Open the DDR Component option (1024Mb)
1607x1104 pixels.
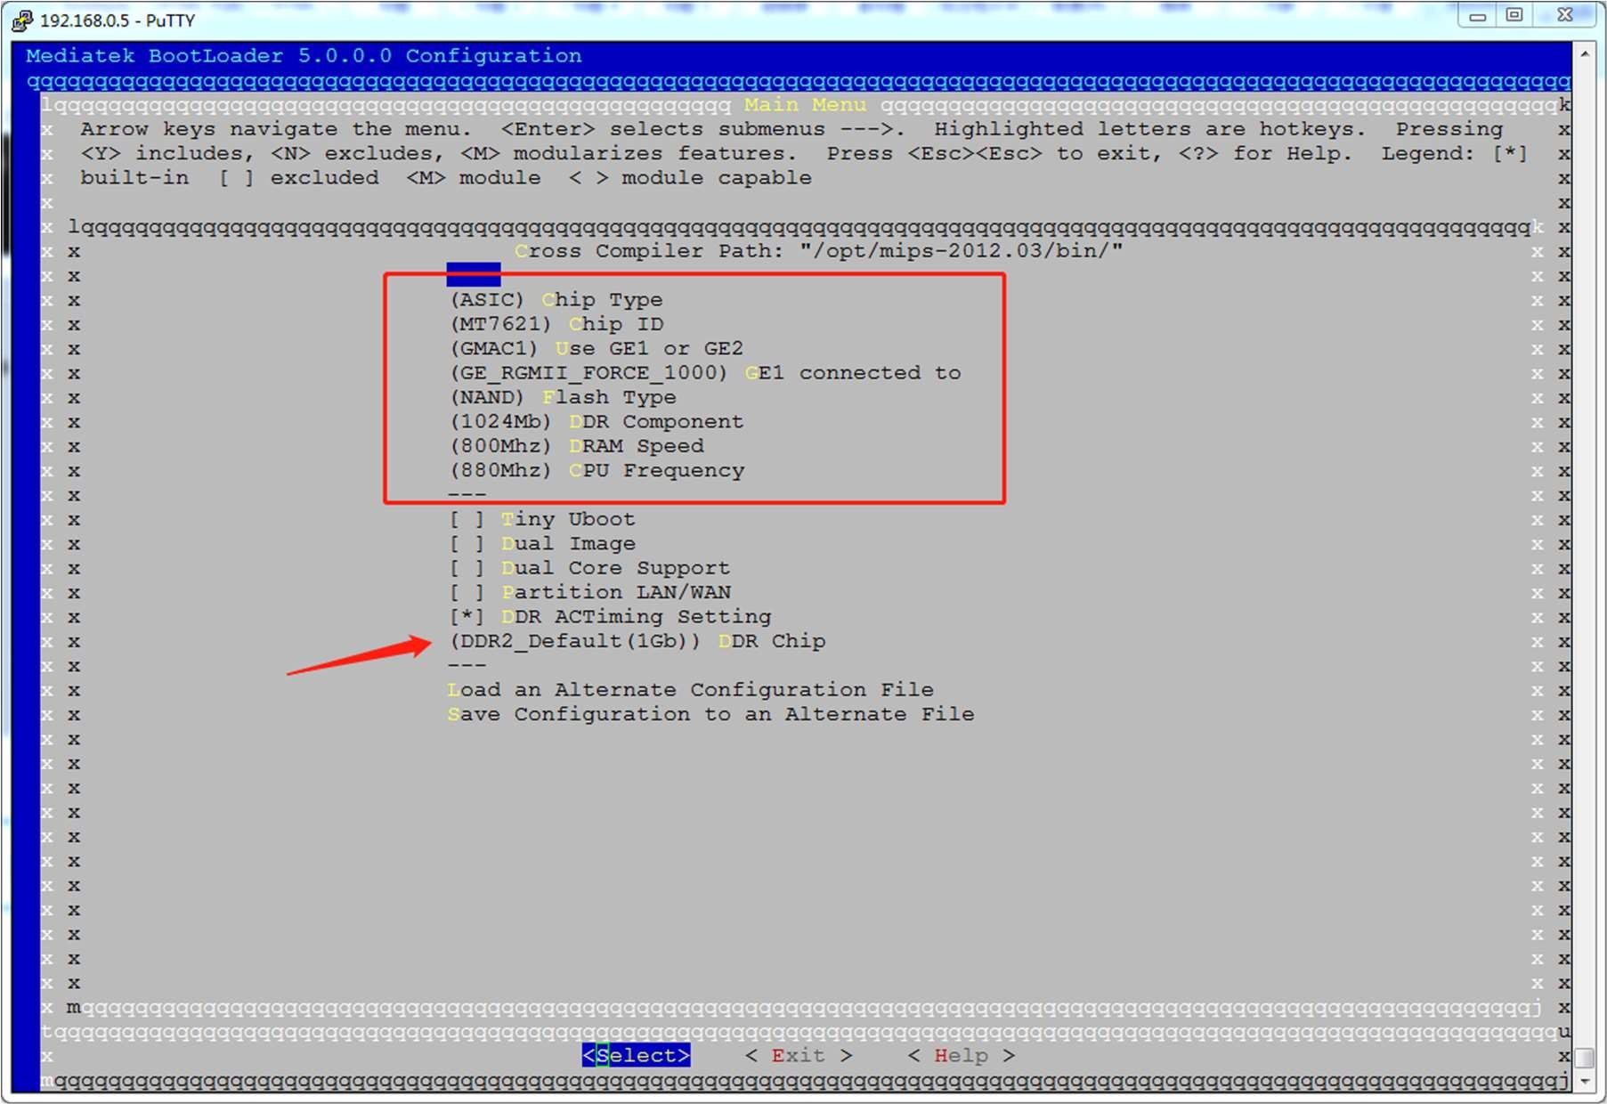[x=597, y=422]
